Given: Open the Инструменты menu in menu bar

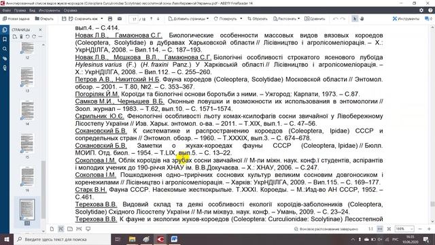Looking at the screenshot, I should [x=49, y=10].
